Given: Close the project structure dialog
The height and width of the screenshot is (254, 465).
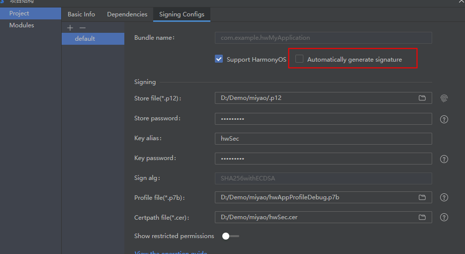Looking at the screenshot, I should click(x=462, y=1).
